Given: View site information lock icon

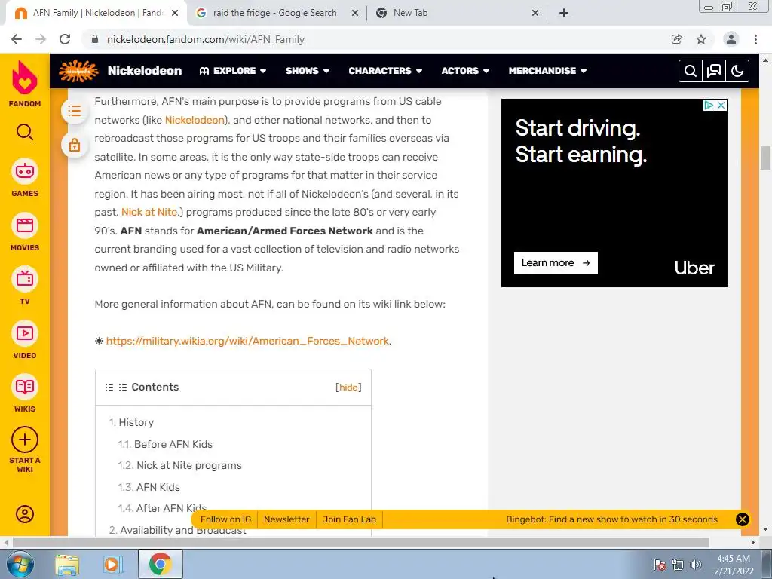Looking at the screenshot, I should (x=95, y=39).
